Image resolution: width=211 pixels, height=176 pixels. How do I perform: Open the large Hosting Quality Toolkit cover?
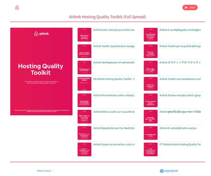[41, 72]
